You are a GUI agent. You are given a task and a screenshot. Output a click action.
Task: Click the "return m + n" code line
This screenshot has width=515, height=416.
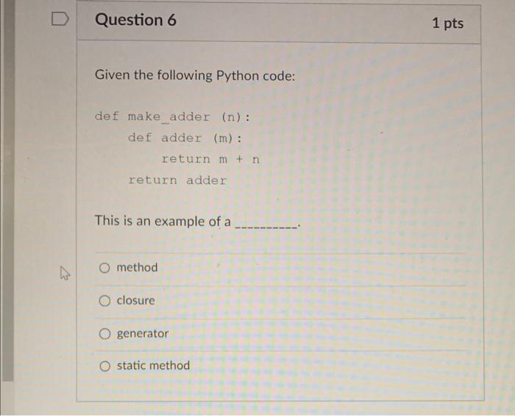pos(210,159)
